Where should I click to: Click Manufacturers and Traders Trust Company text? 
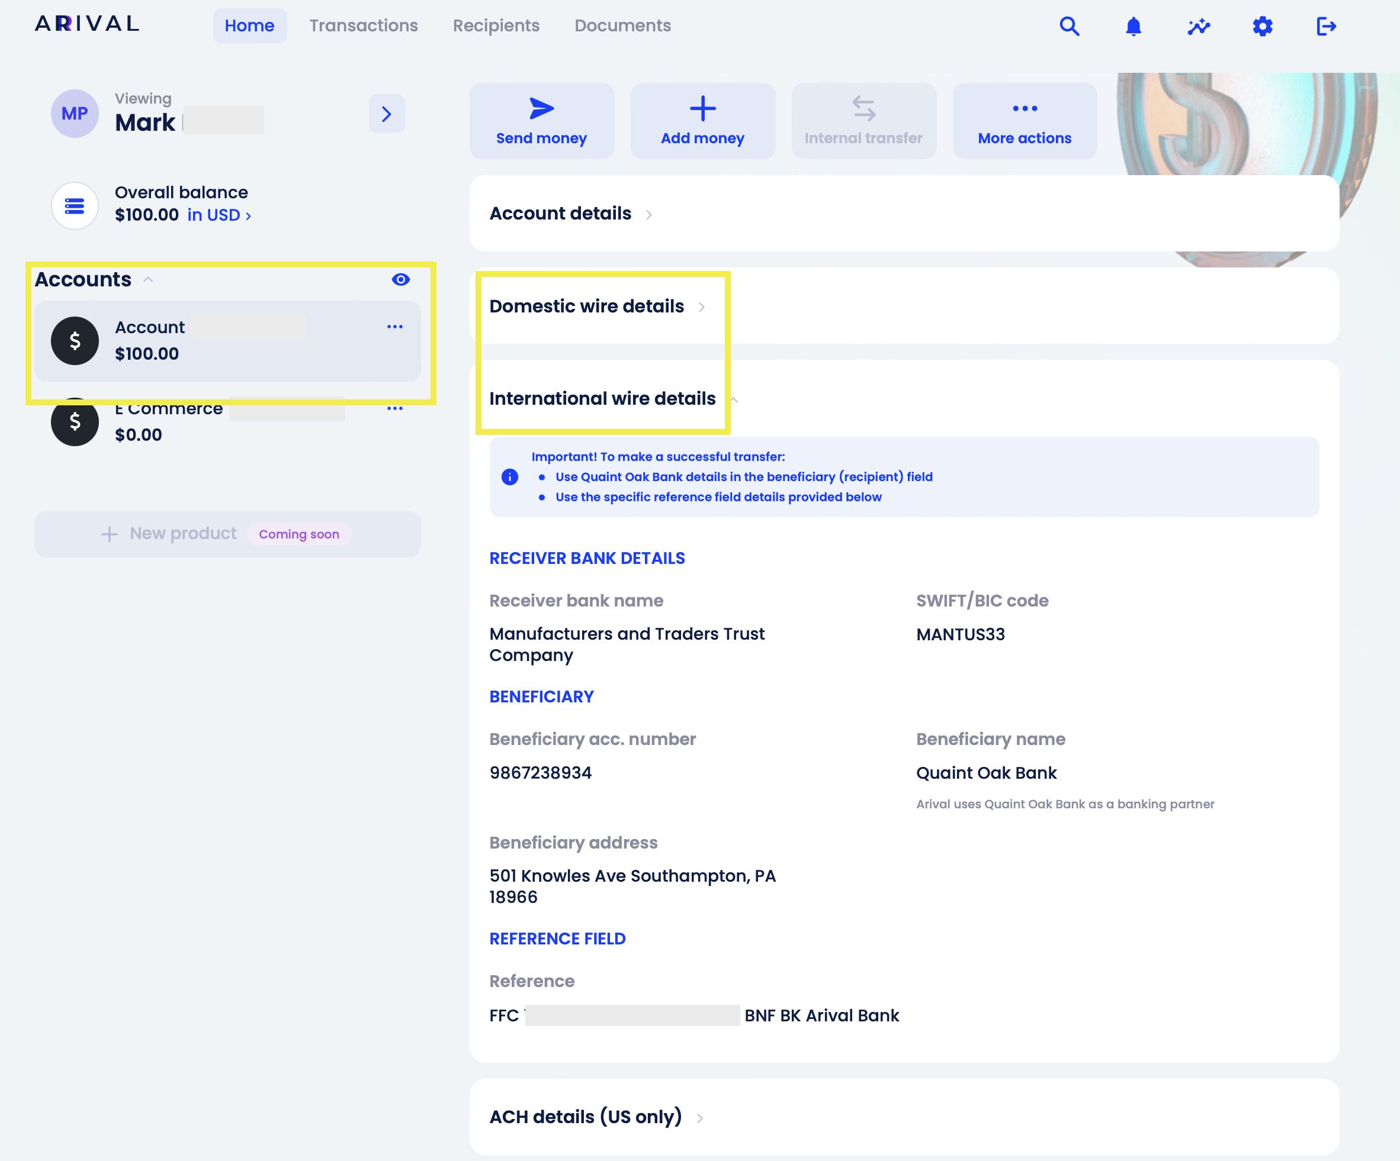click(x=627, y=645)
